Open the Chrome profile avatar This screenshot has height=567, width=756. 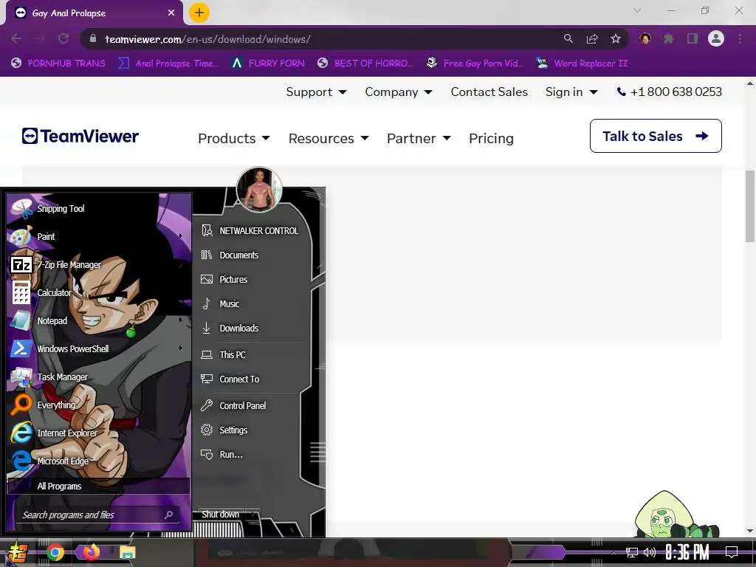coord(716,38)
